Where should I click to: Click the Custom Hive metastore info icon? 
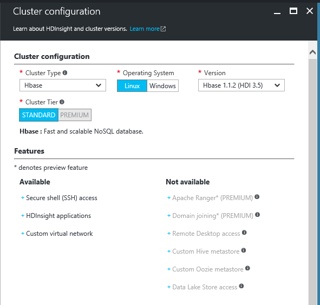click(244, 250)
